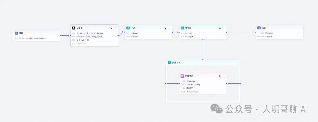Select the prompt input tag in 图像生成

click(x=192, y=81)
